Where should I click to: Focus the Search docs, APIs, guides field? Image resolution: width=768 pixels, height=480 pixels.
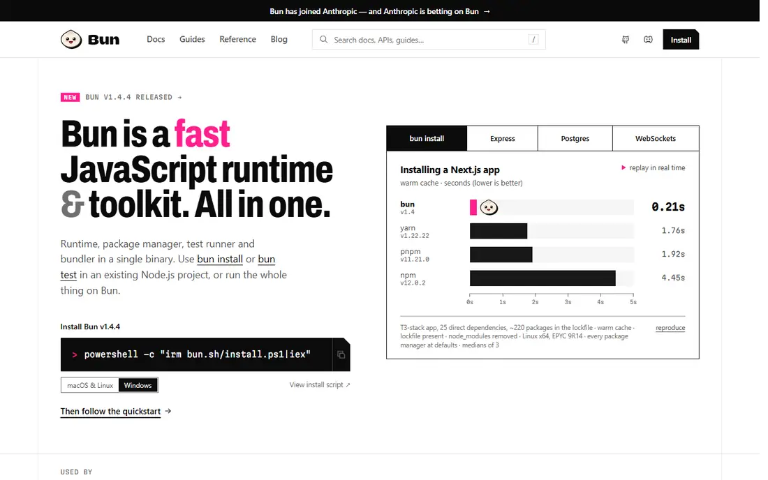point(429,40)
